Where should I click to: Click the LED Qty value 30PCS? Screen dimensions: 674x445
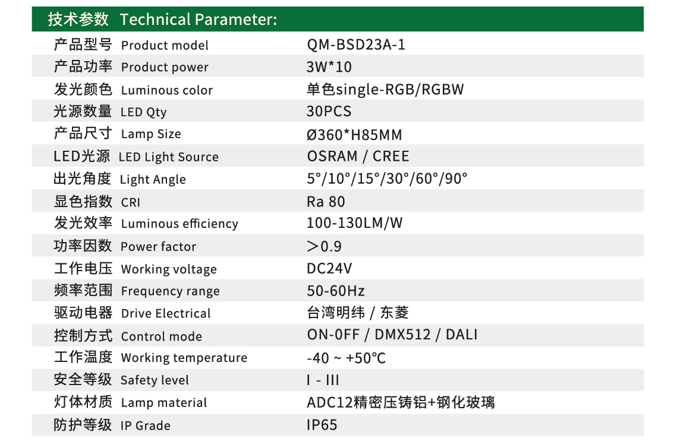click(x=329, y=112)
